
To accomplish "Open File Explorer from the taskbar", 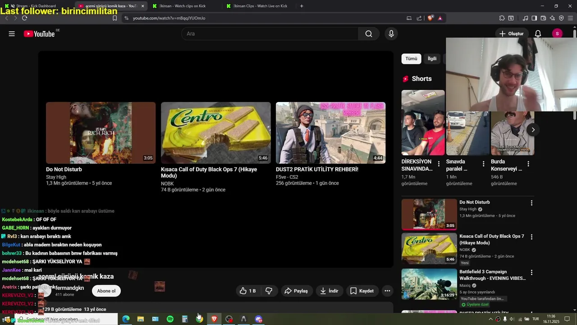I will click(x=141, y=319).
